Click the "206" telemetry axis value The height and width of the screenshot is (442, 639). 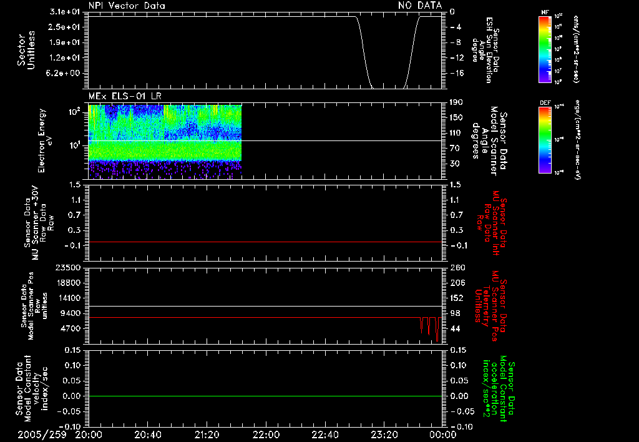pos(457,283)
